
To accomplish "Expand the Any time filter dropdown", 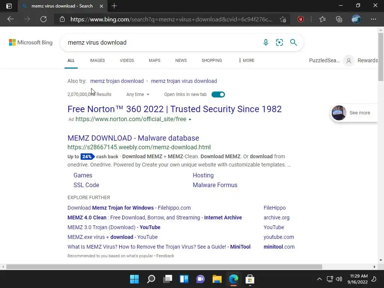I will [138, 94].
